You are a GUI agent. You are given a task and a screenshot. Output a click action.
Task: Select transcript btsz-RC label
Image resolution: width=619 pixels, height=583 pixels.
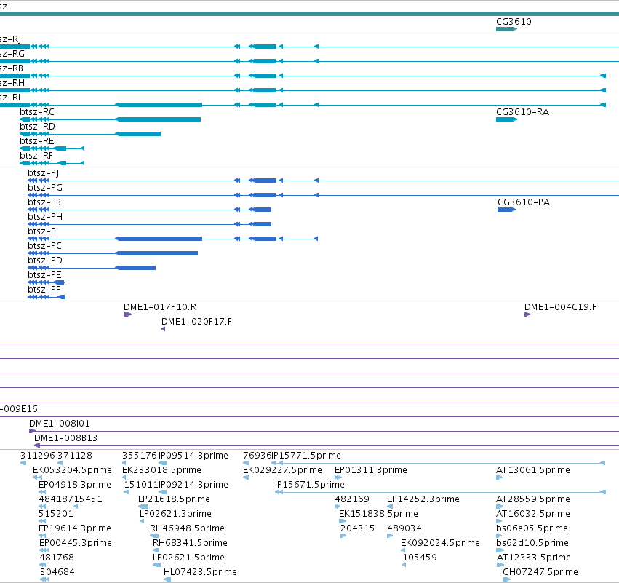37,112
